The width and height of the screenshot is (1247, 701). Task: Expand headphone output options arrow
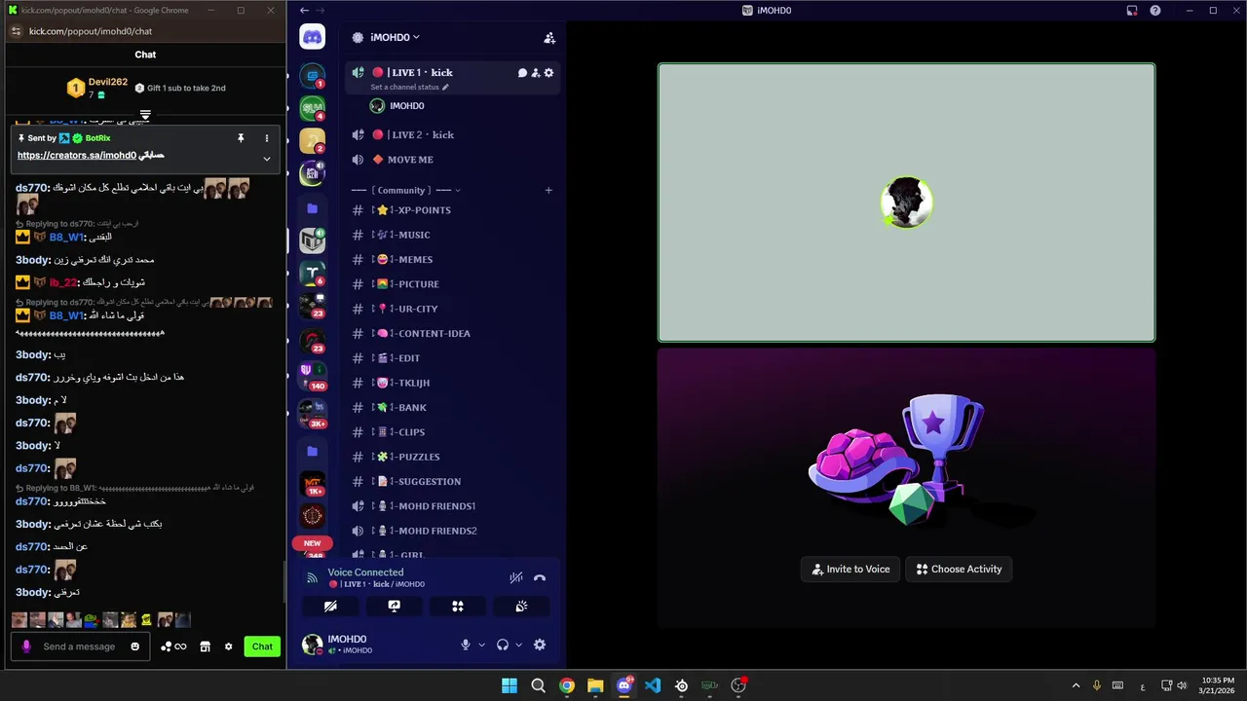pos(518,645)
